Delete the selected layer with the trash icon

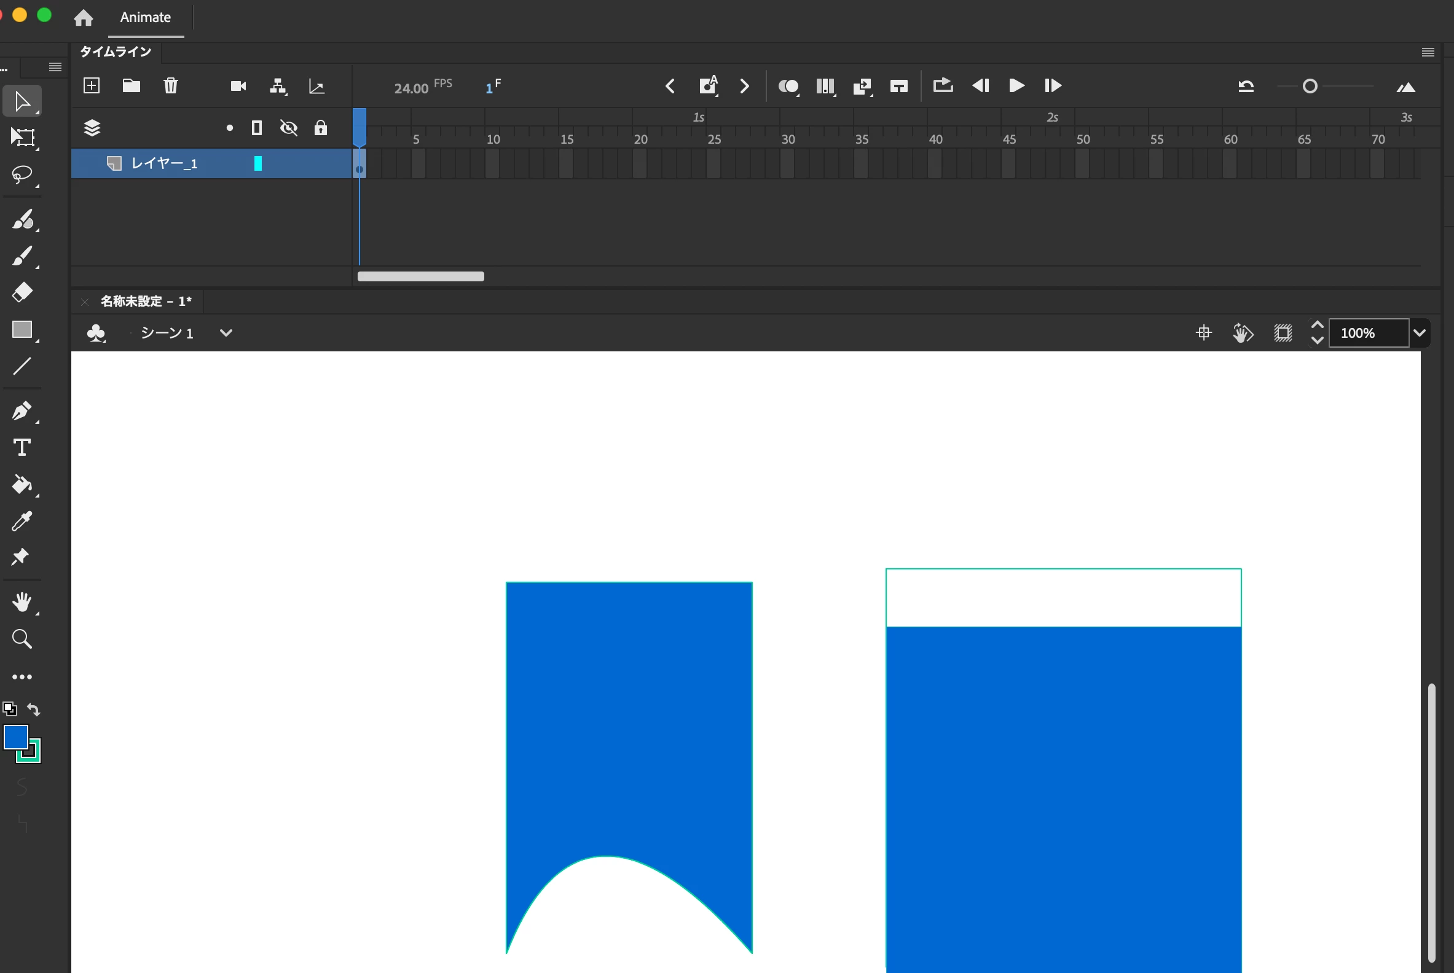tap(171, 85)
